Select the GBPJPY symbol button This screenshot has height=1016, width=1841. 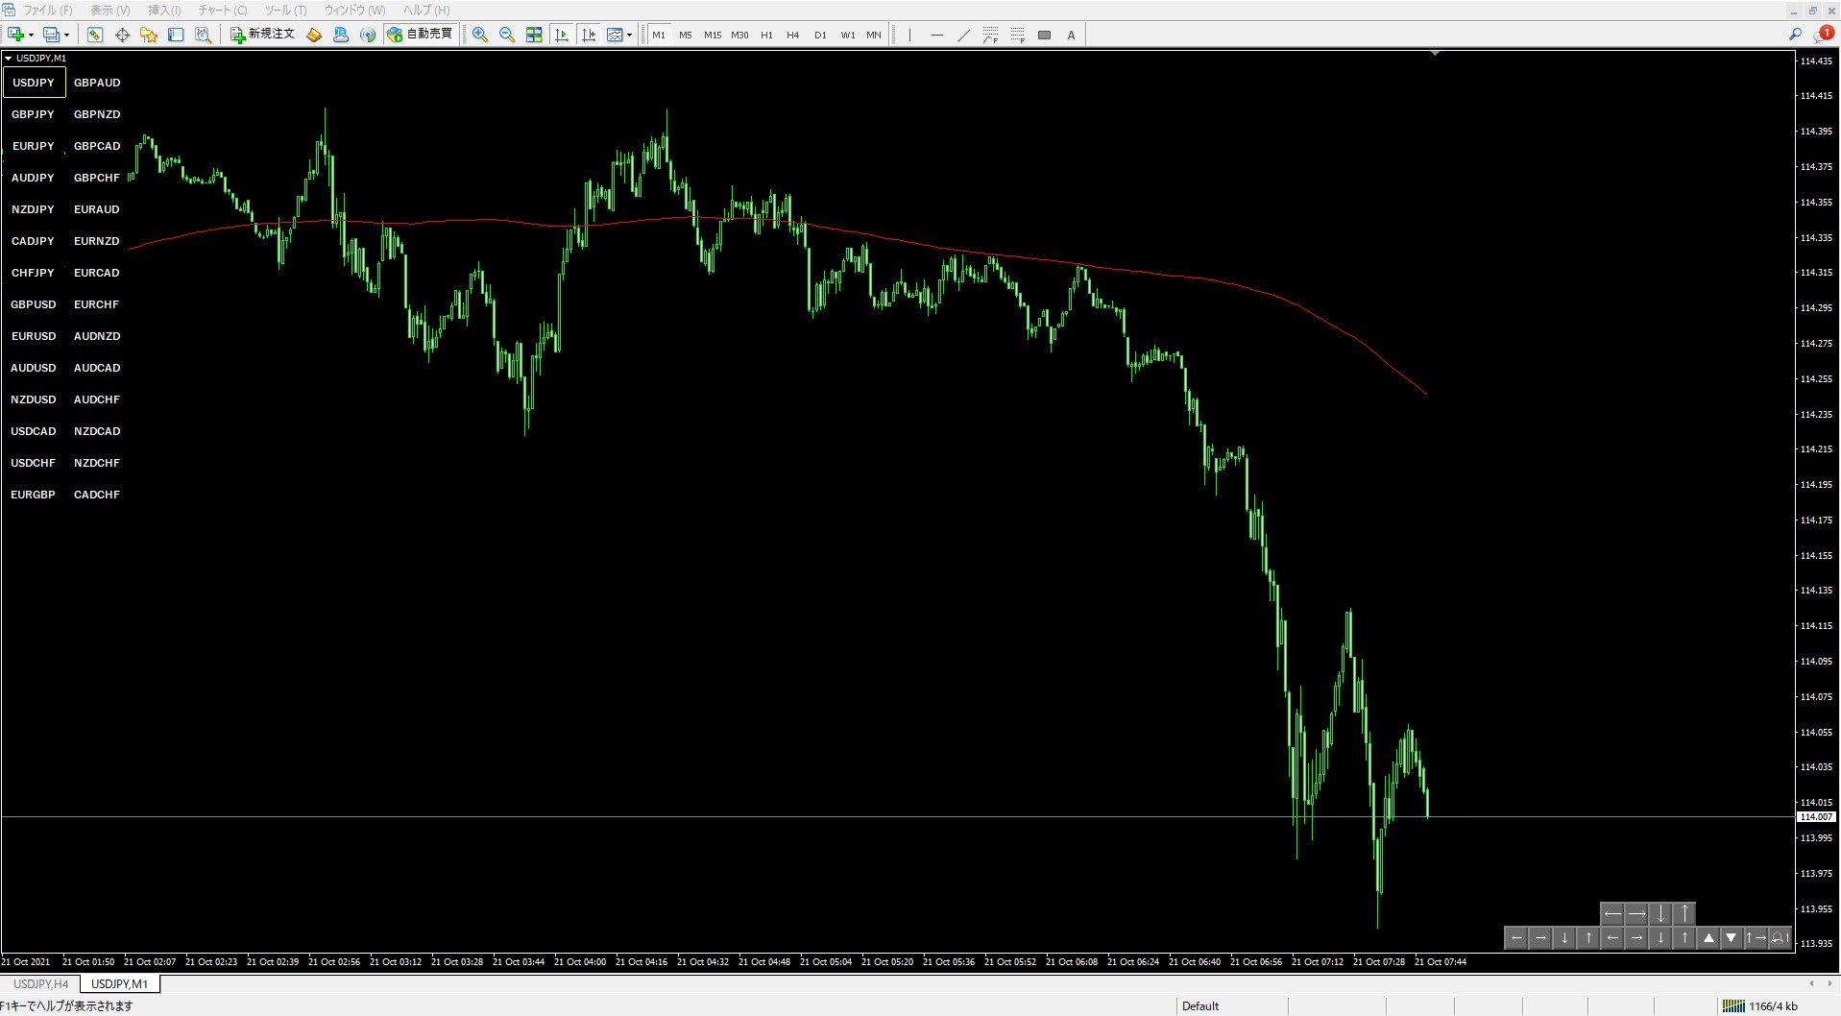34,114
